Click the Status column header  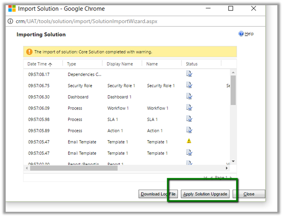192,64
